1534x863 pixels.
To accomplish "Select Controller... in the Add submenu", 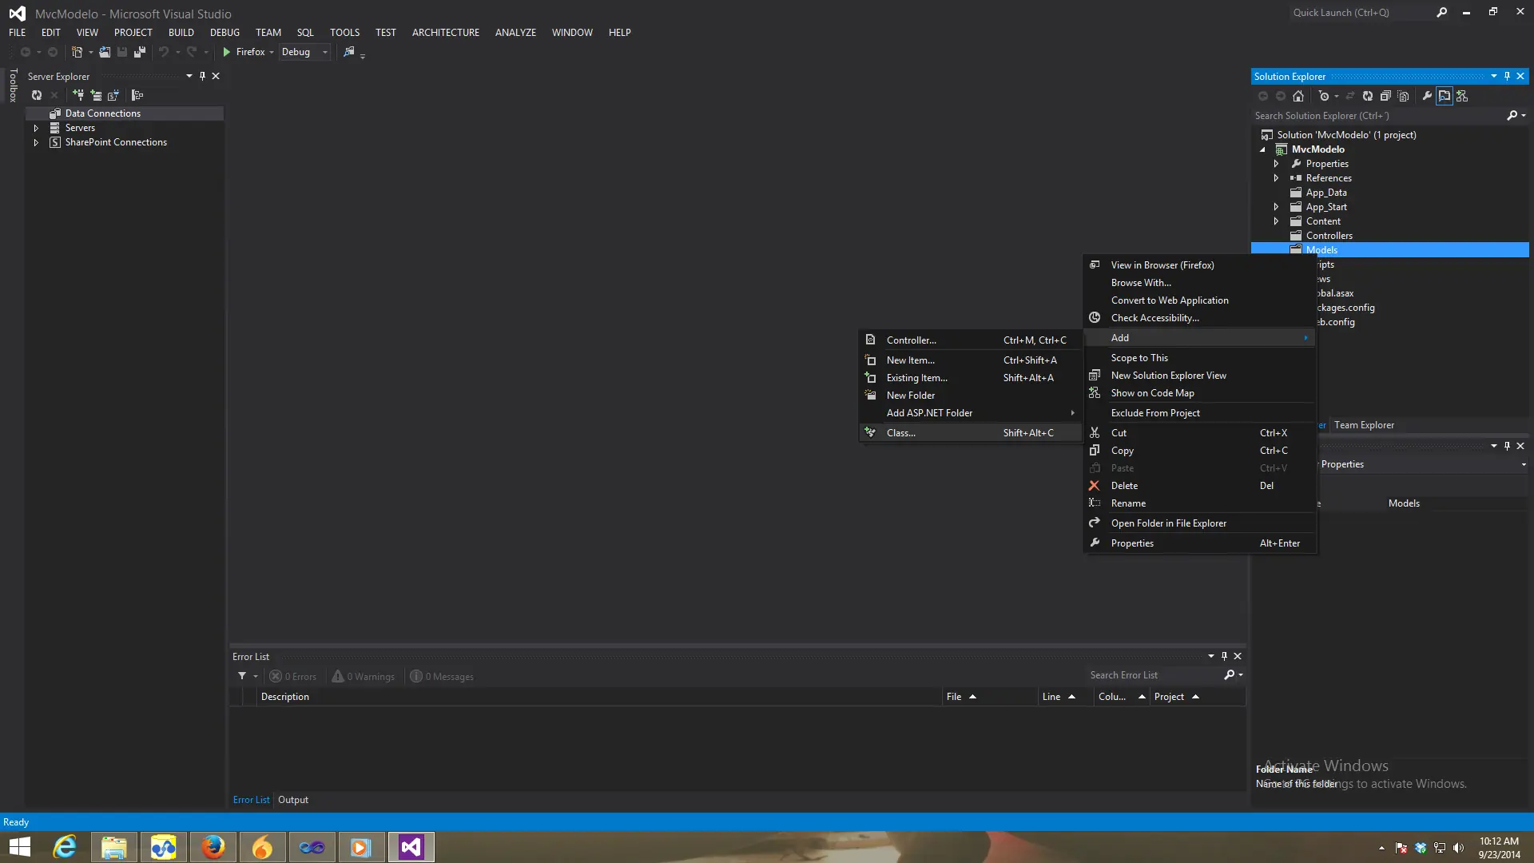I will coord(971,340).
